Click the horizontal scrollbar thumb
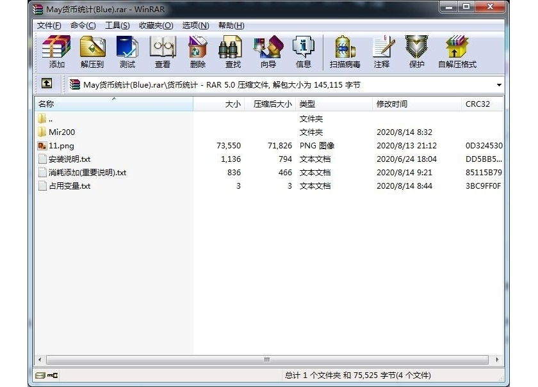Image resolution: width=538 pixels, height=387 pixels. click(267, 360)
